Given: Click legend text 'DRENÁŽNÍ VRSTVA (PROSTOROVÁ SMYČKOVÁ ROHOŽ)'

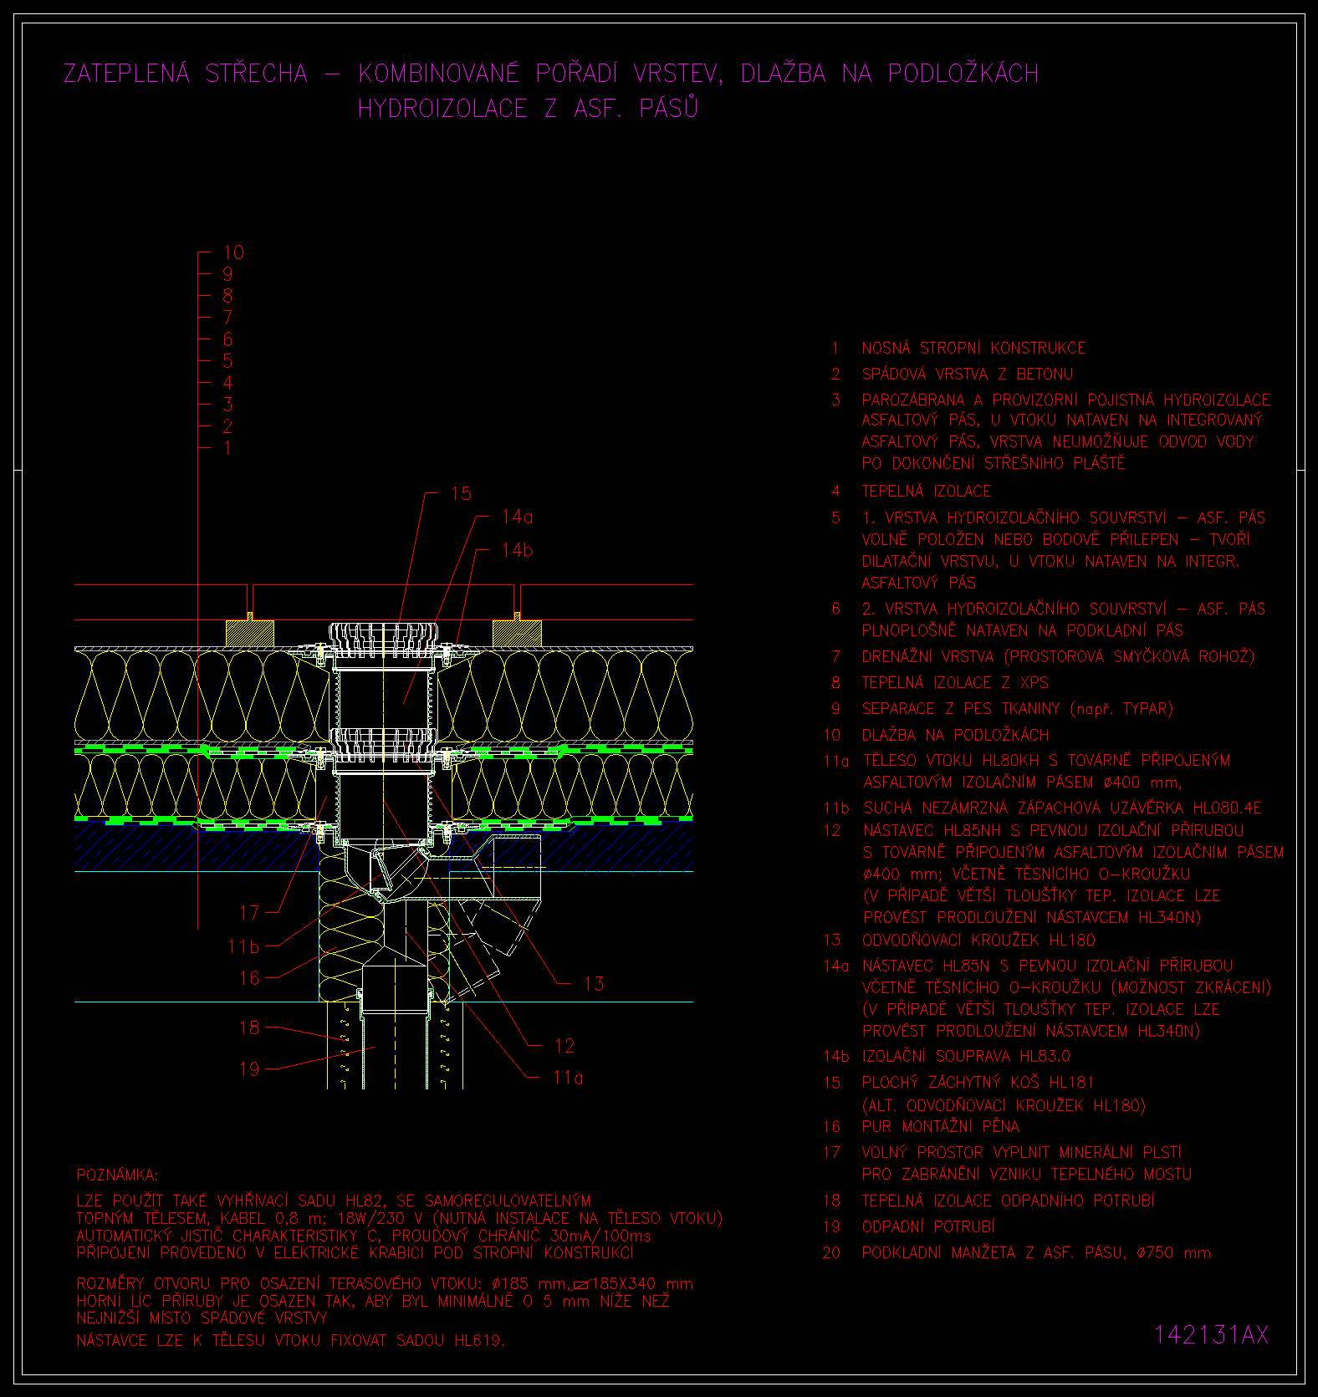Looking at the screenshot, I should [1058, 656].
